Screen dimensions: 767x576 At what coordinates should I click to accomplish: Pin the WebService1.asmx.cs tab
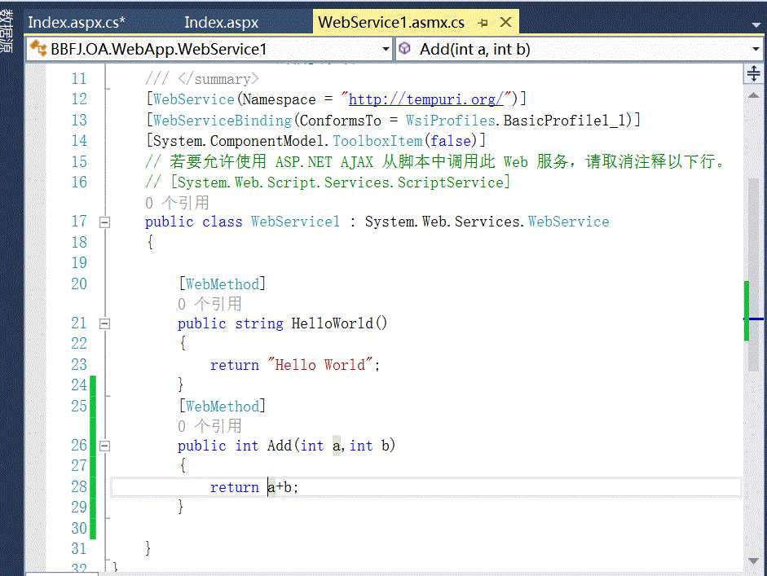(483, 23)
